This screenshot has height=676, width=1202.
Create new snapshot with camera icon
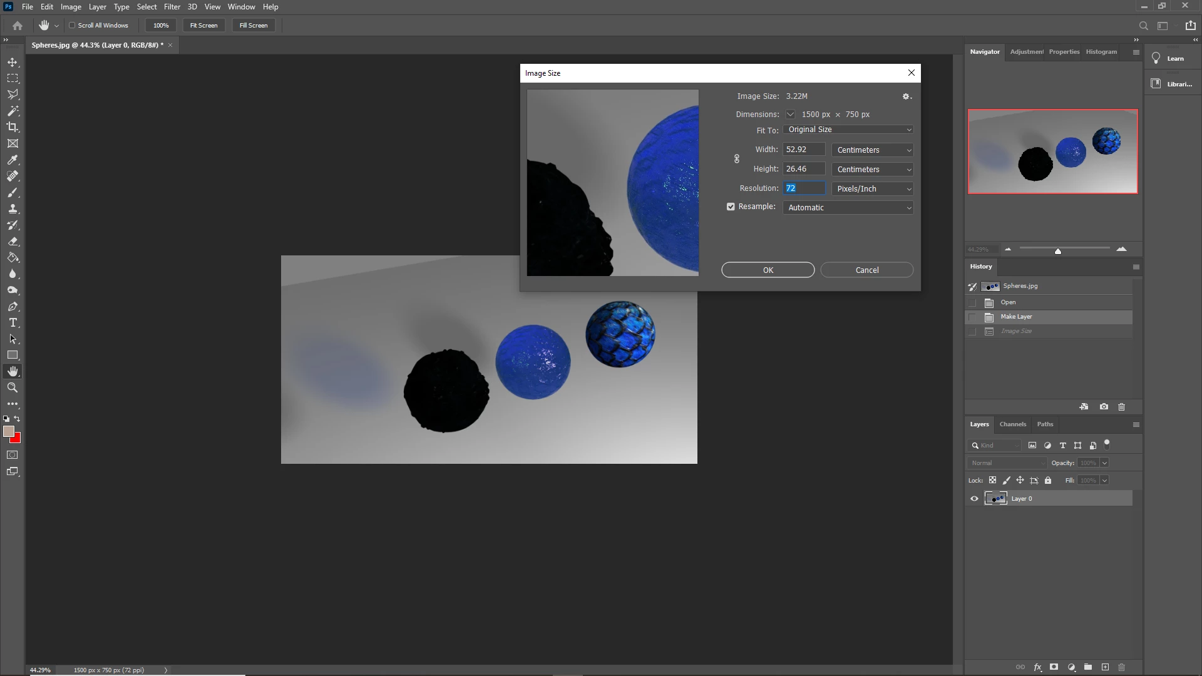coord(1104,407)
